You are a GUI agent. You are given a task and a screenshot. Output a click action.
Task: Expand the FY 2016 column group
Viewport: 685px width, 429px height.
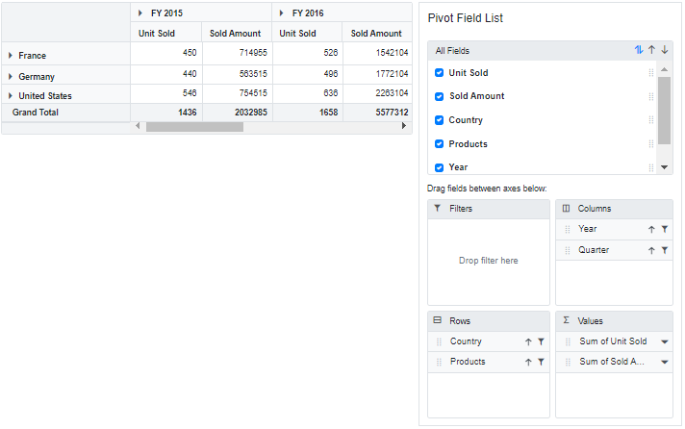(x=281, y=13)
